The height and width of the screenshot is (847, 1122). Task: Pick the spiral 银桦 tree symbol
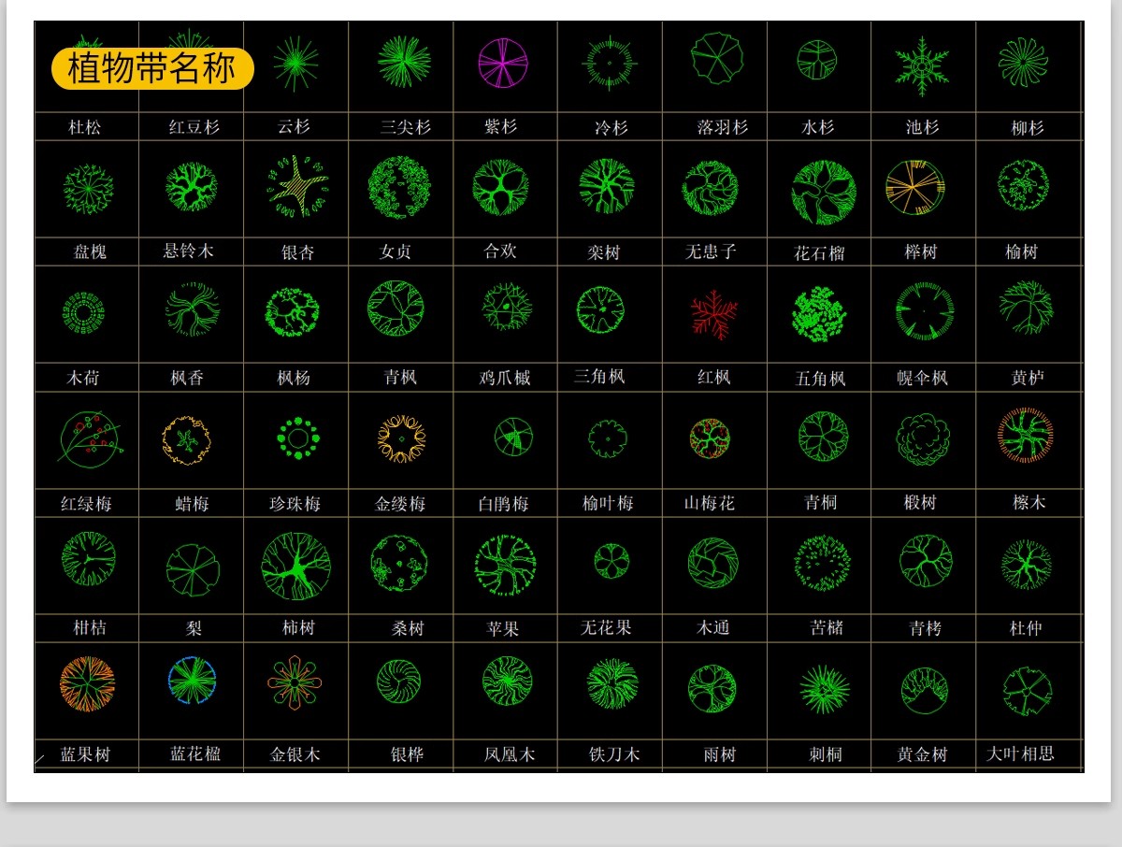399,681
